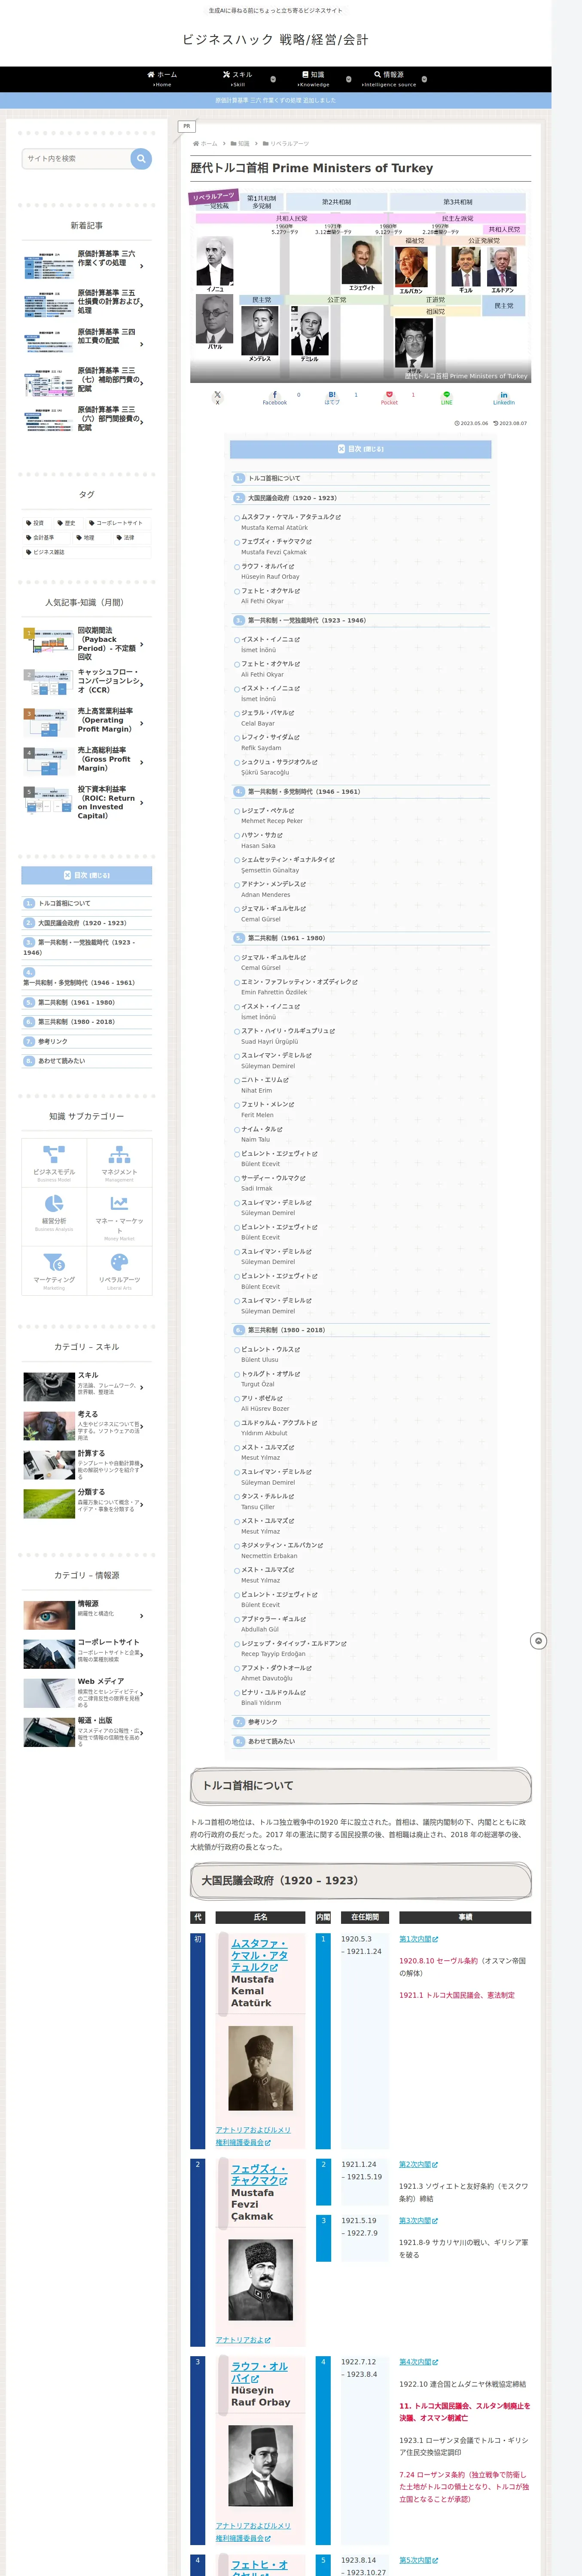Open the external link icon beside ムスタファ・ケマル・アタテュルク heading
The image size is (582, 2576).
point(275,1967)
